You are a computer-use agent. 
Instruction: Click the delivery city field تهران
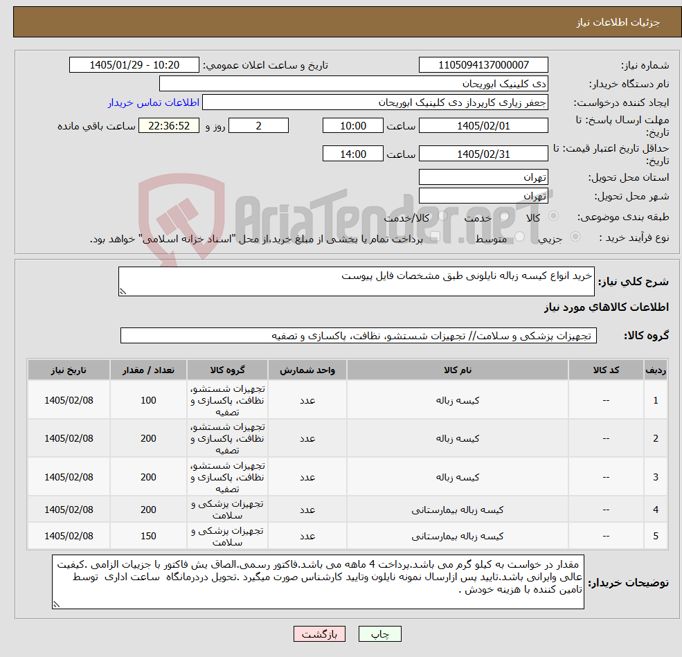[483, 196]
